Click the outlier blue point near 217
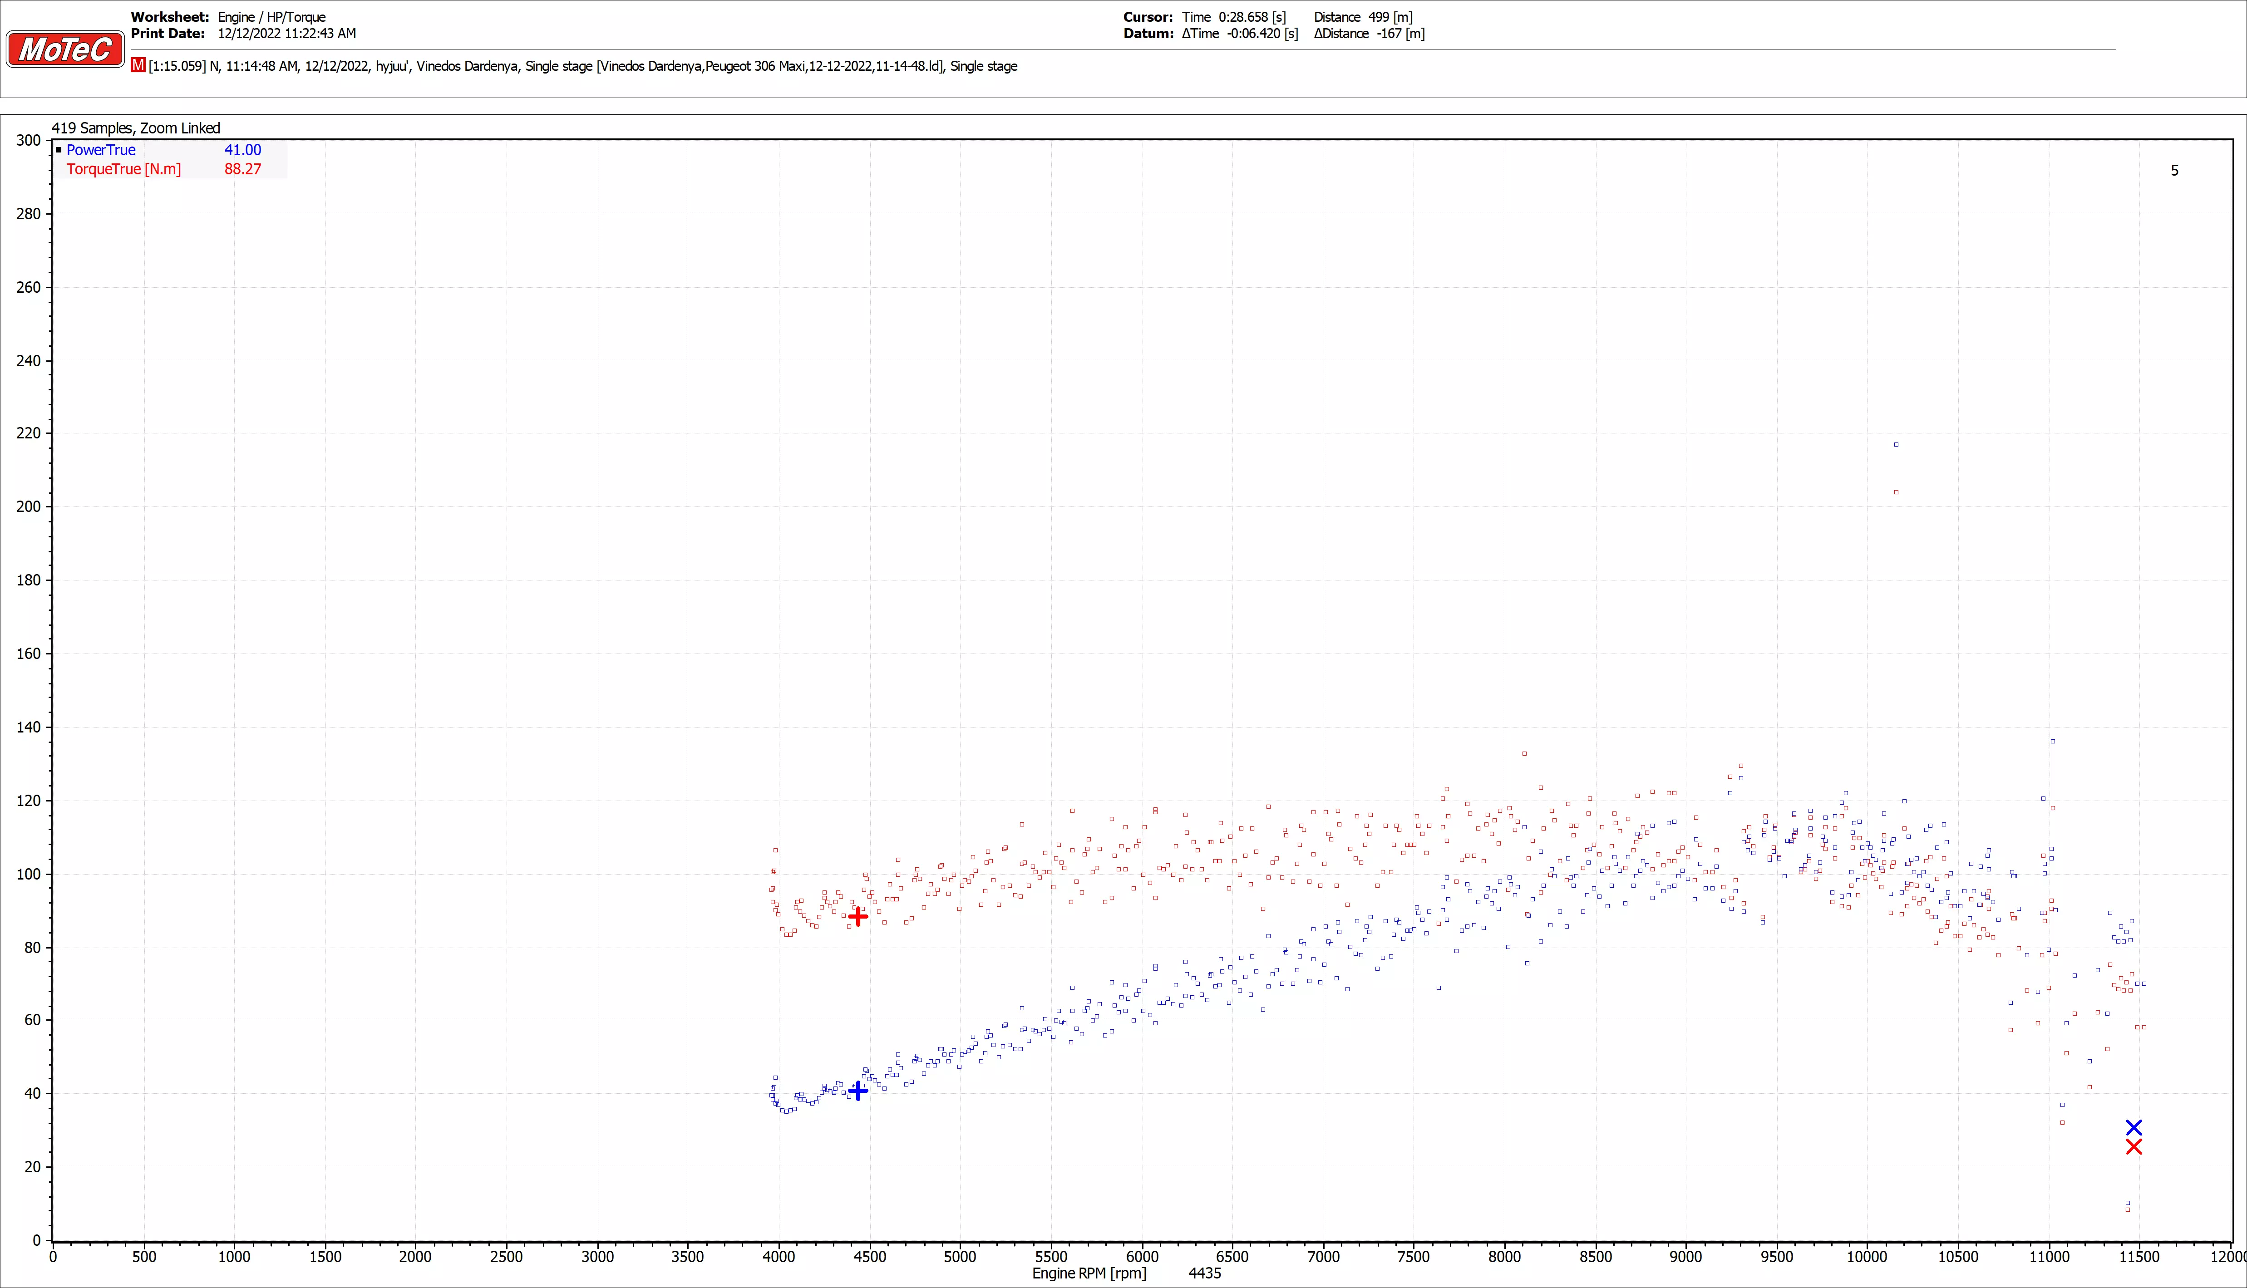Viewport: 2247px width, 1288px height. (1896, 445)
